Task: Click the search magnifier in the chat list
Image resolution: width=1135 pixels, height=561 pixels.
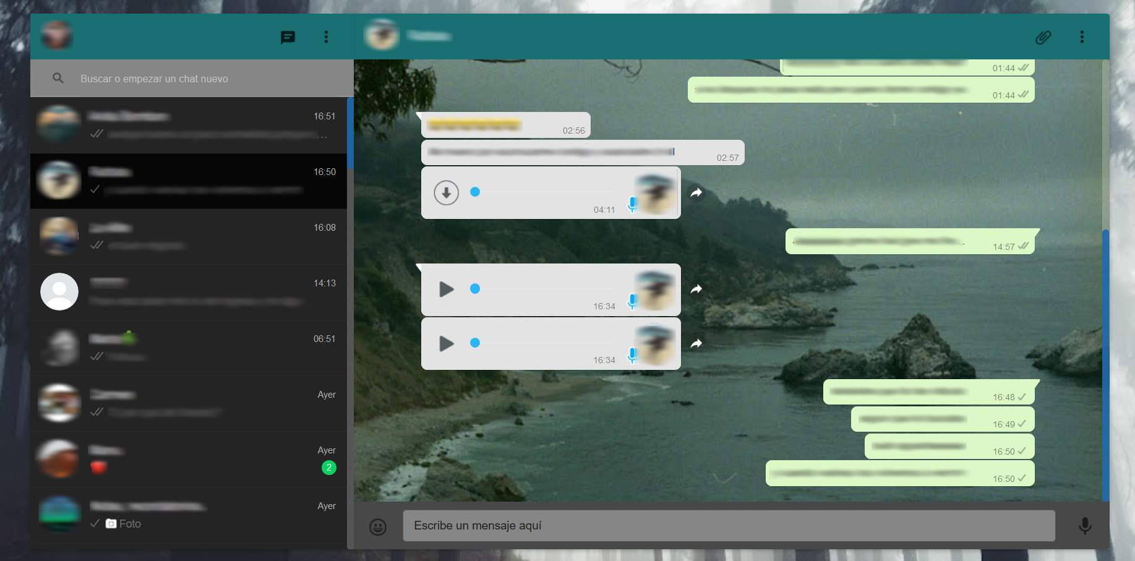Action: (58, 78)
